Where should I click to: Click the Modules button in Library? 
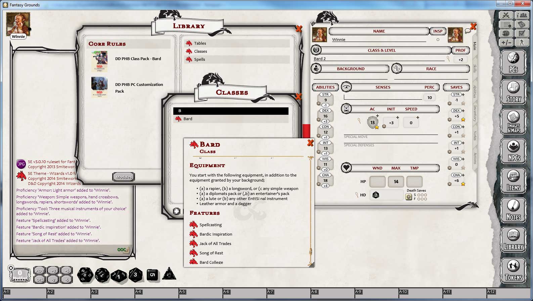point(124,177)
